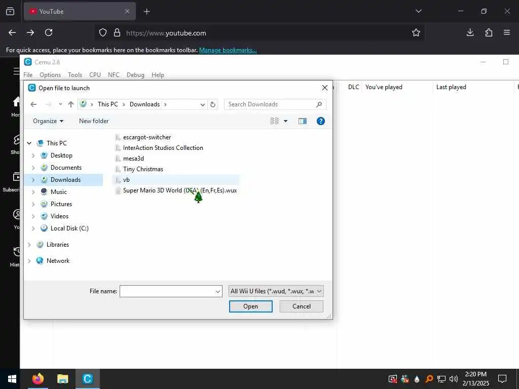Viewport: 519px width, 389px height.
Task: Open Firefox tracking protection shield icon
Action: coord(103,33)
